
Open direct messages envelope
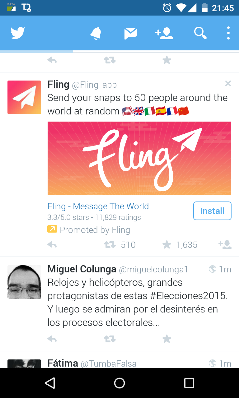click(131, 33)
